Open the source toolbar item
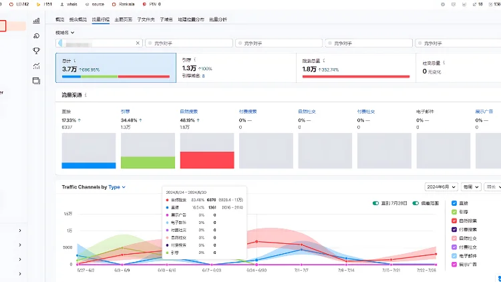The height and width of the screenshot is (282, 501). 95,4
